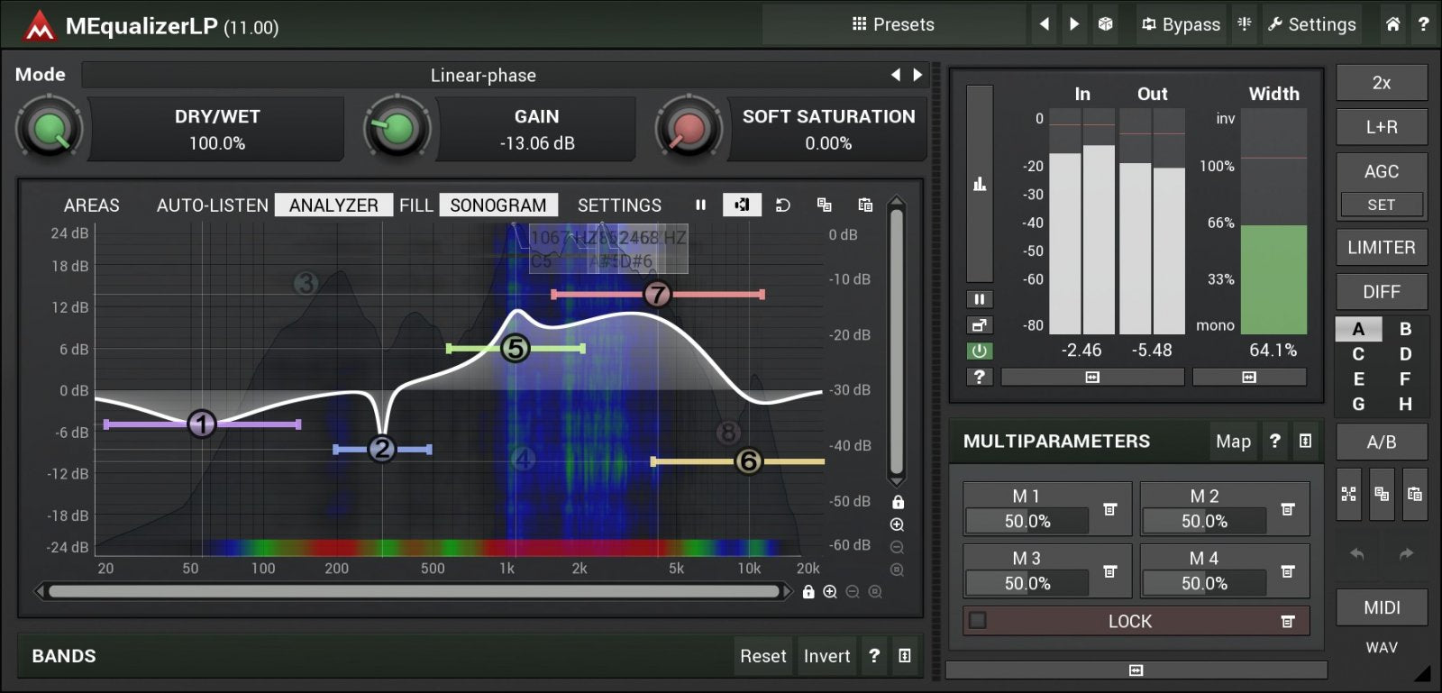Open the AREAS tab in graph
This screenshot has height=693, width=1442.
pos(91,205)
